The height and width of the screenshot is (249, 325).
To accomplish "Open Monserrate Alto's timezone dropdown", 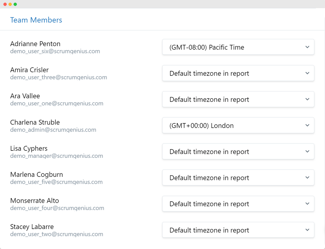I will (238, 204).
